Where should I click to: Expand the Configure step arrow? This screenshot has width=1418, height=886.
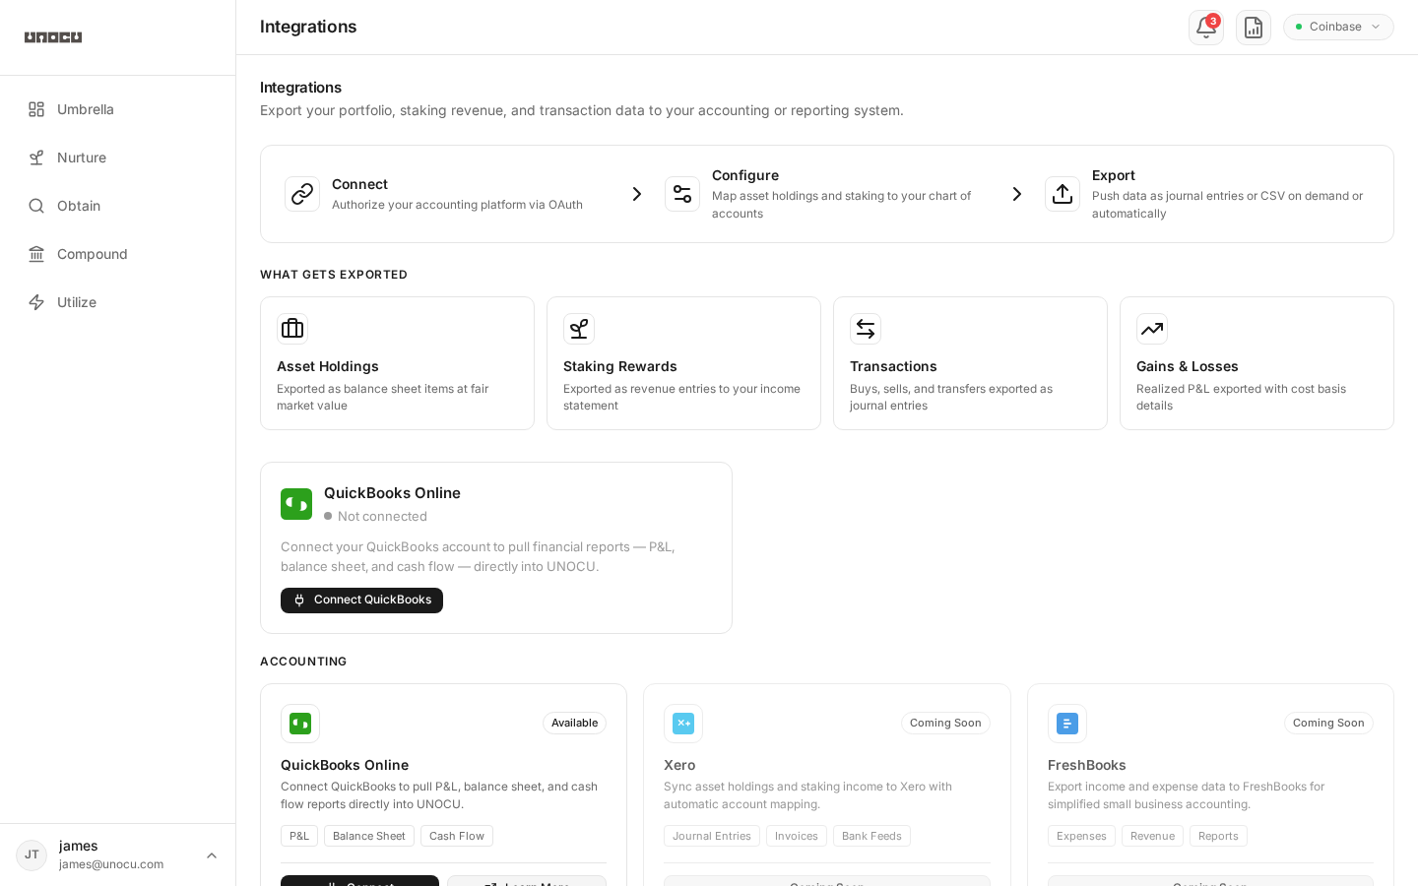(x=1017, y=194)
